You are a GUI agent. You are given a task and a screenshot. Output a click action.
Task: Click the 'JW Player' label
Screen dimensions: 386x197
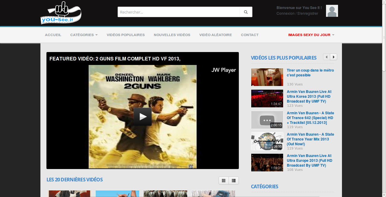point(223,70)
